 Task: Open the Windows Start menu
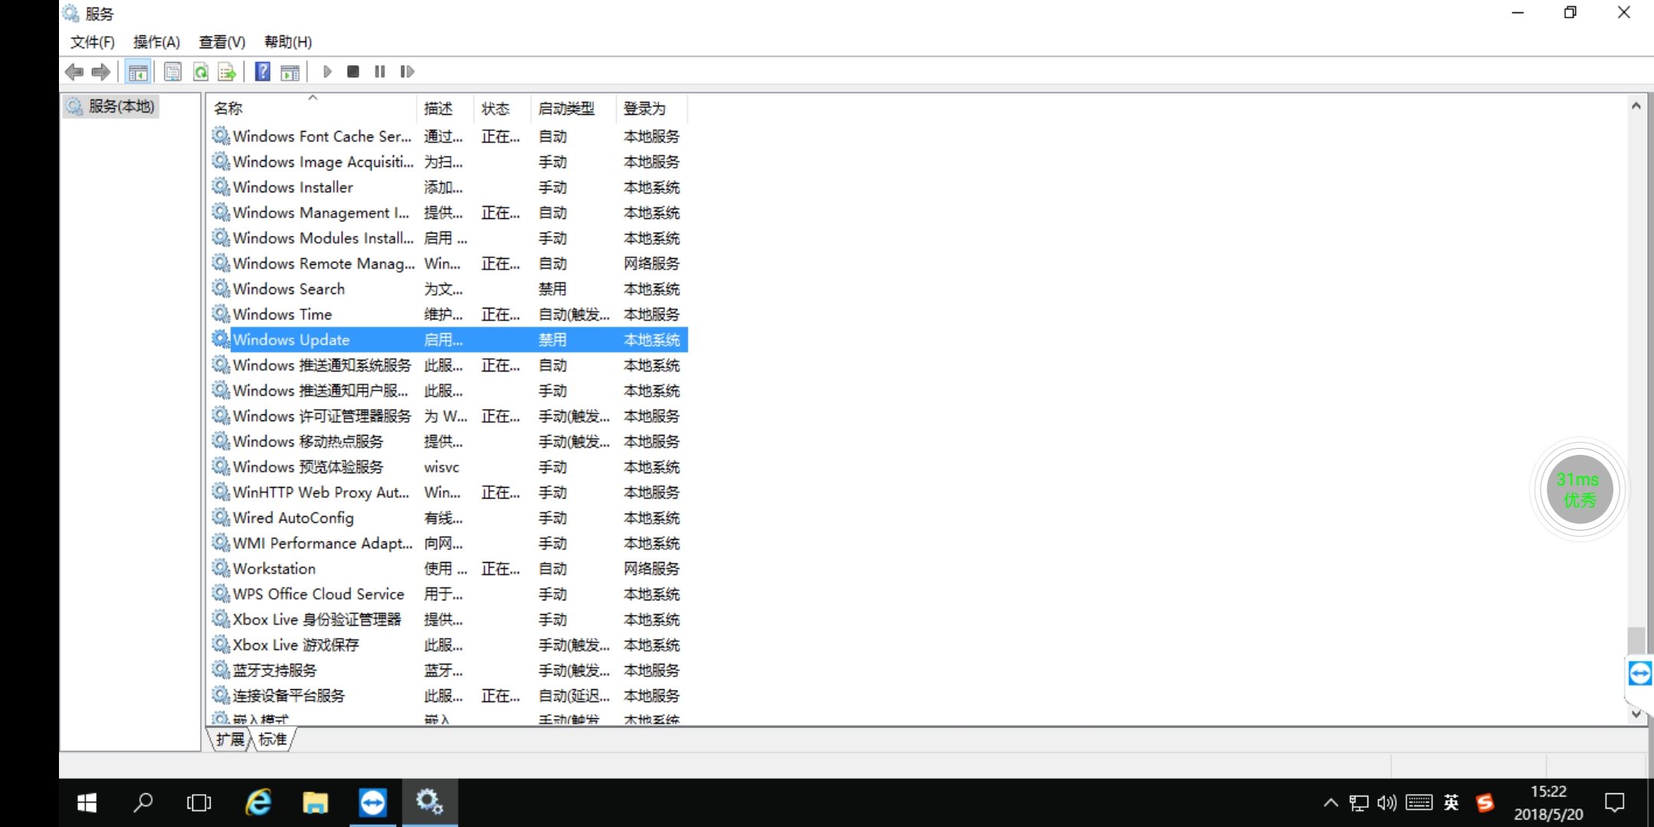(x=87, y=802)
